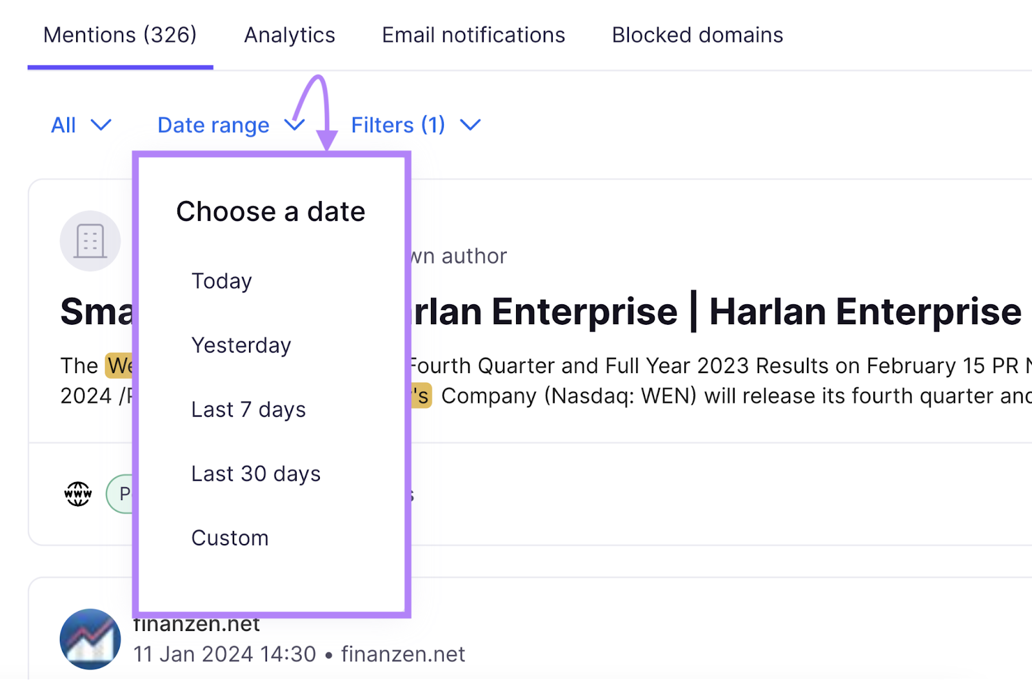Open the All dropdown filter

(81, 124)
